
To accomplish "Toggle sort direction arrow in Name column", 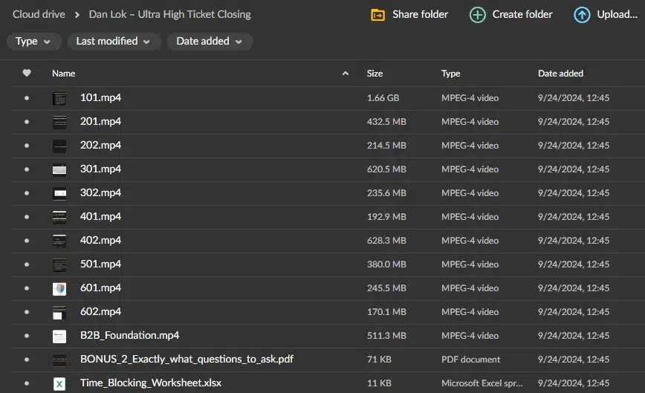I will (x=346, y=74).
